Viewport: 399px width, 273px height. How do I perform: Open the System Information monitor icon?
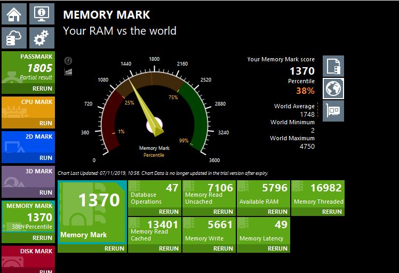(x=42, y=14)
